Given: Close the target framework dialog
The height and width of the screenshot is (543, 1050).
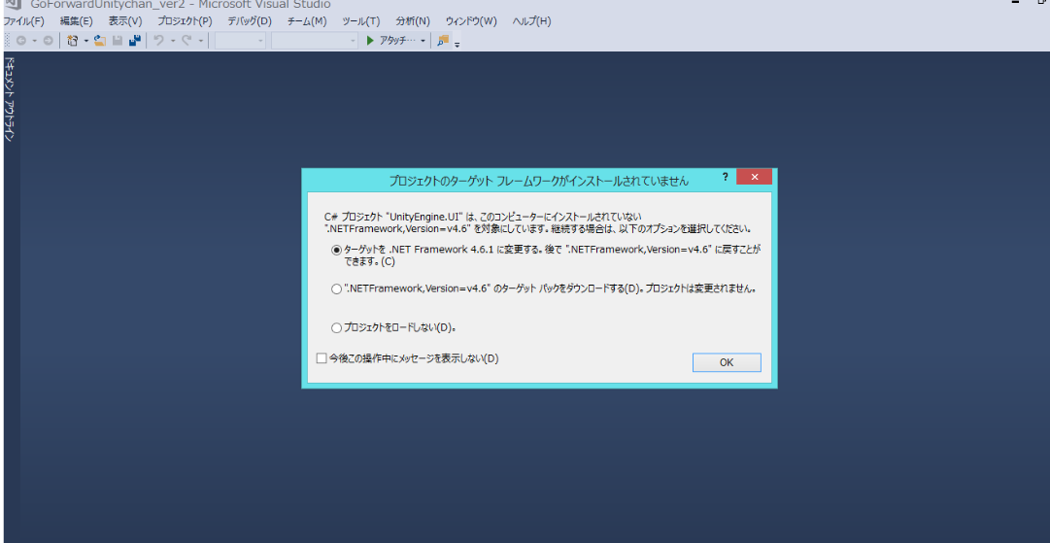Looking at the screenshot, I should 754,177.
